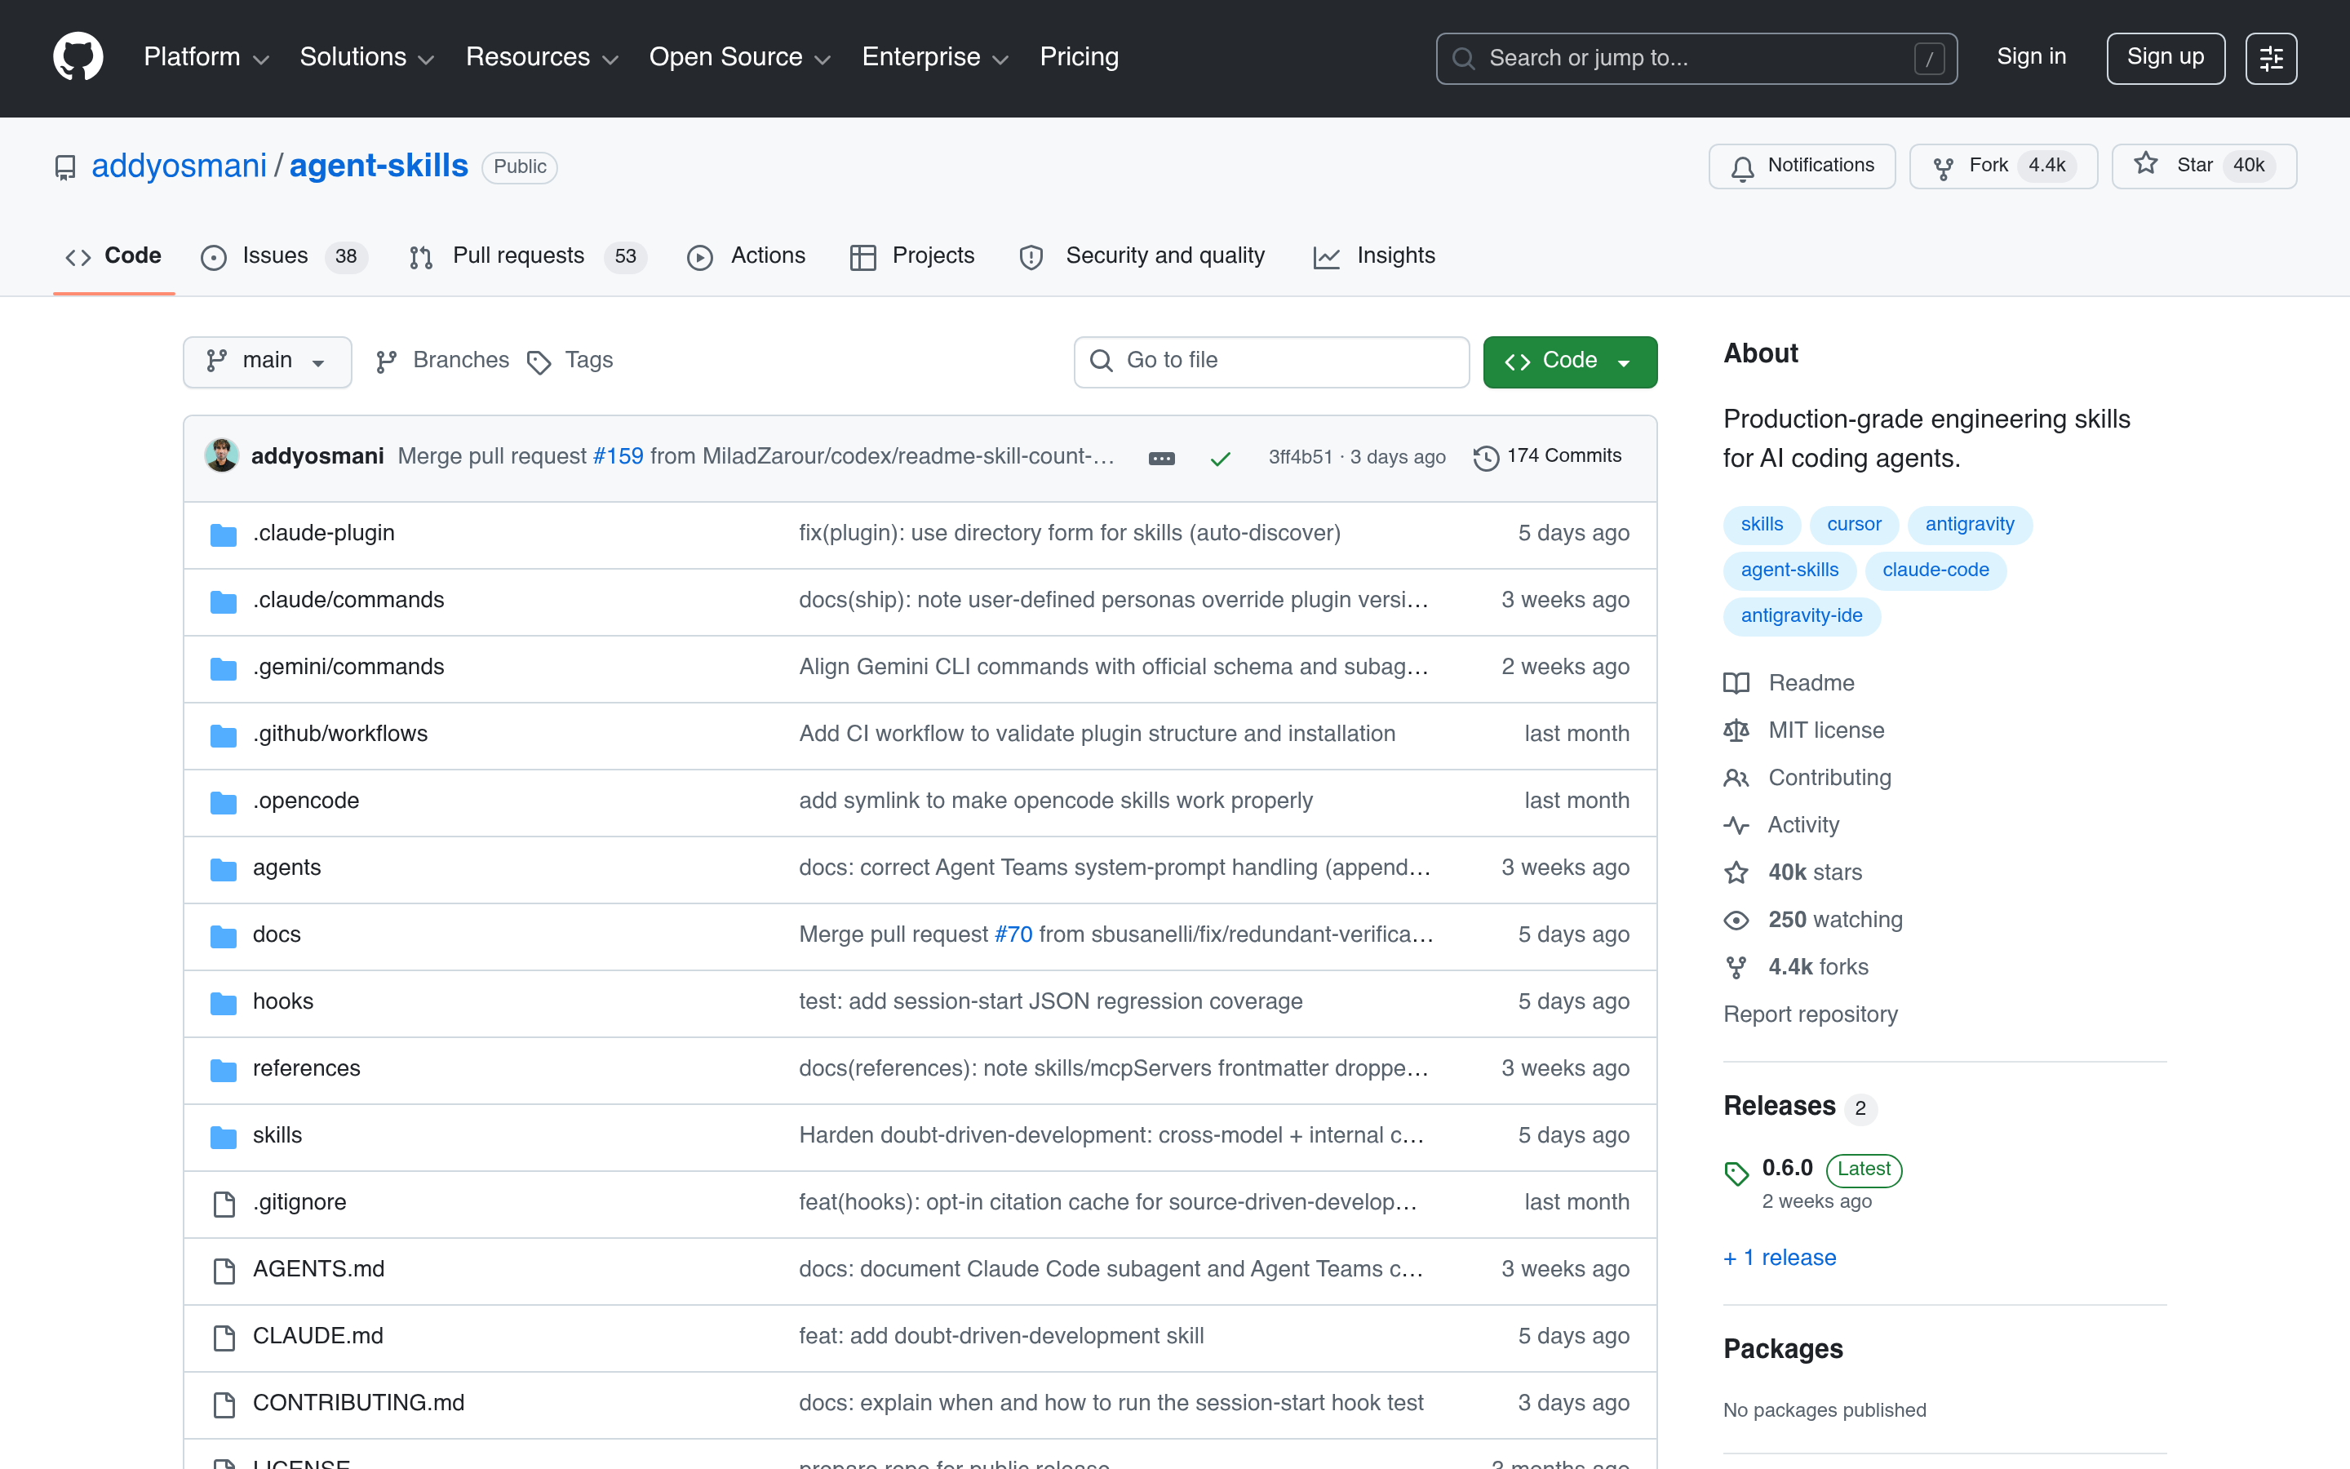This screenshot has height=1469, width=2350.
Task: Click the addyosmani avatar image
Action: pos(223,455)
